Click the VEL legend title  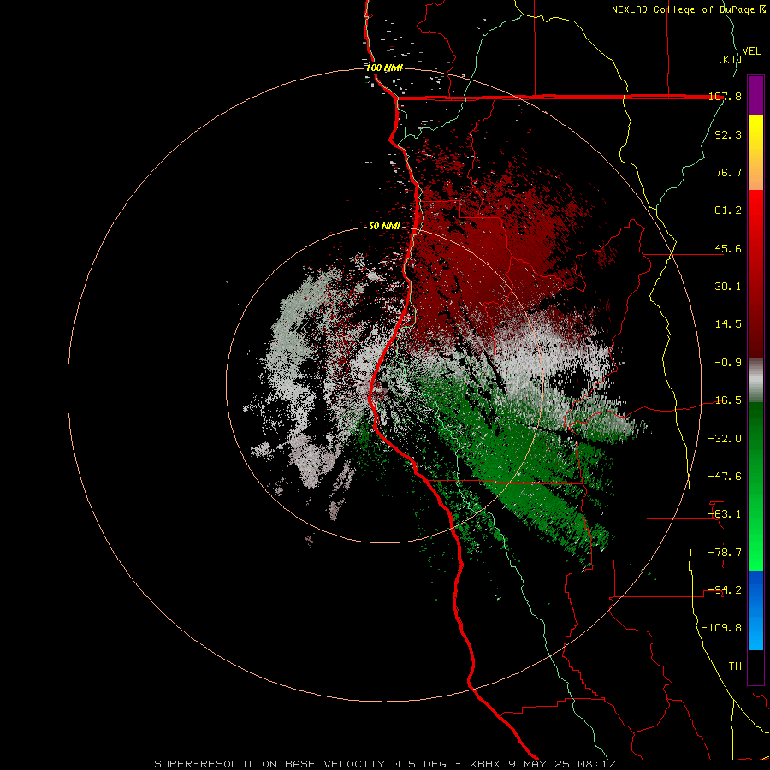(x=751, y=50)
